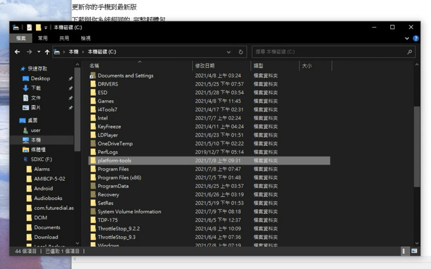Image resolution: width=431 pixels, height=269 pixels.
Task: Select the Recovery folder name
Action: pyautogui.click(x=108, y=195)
